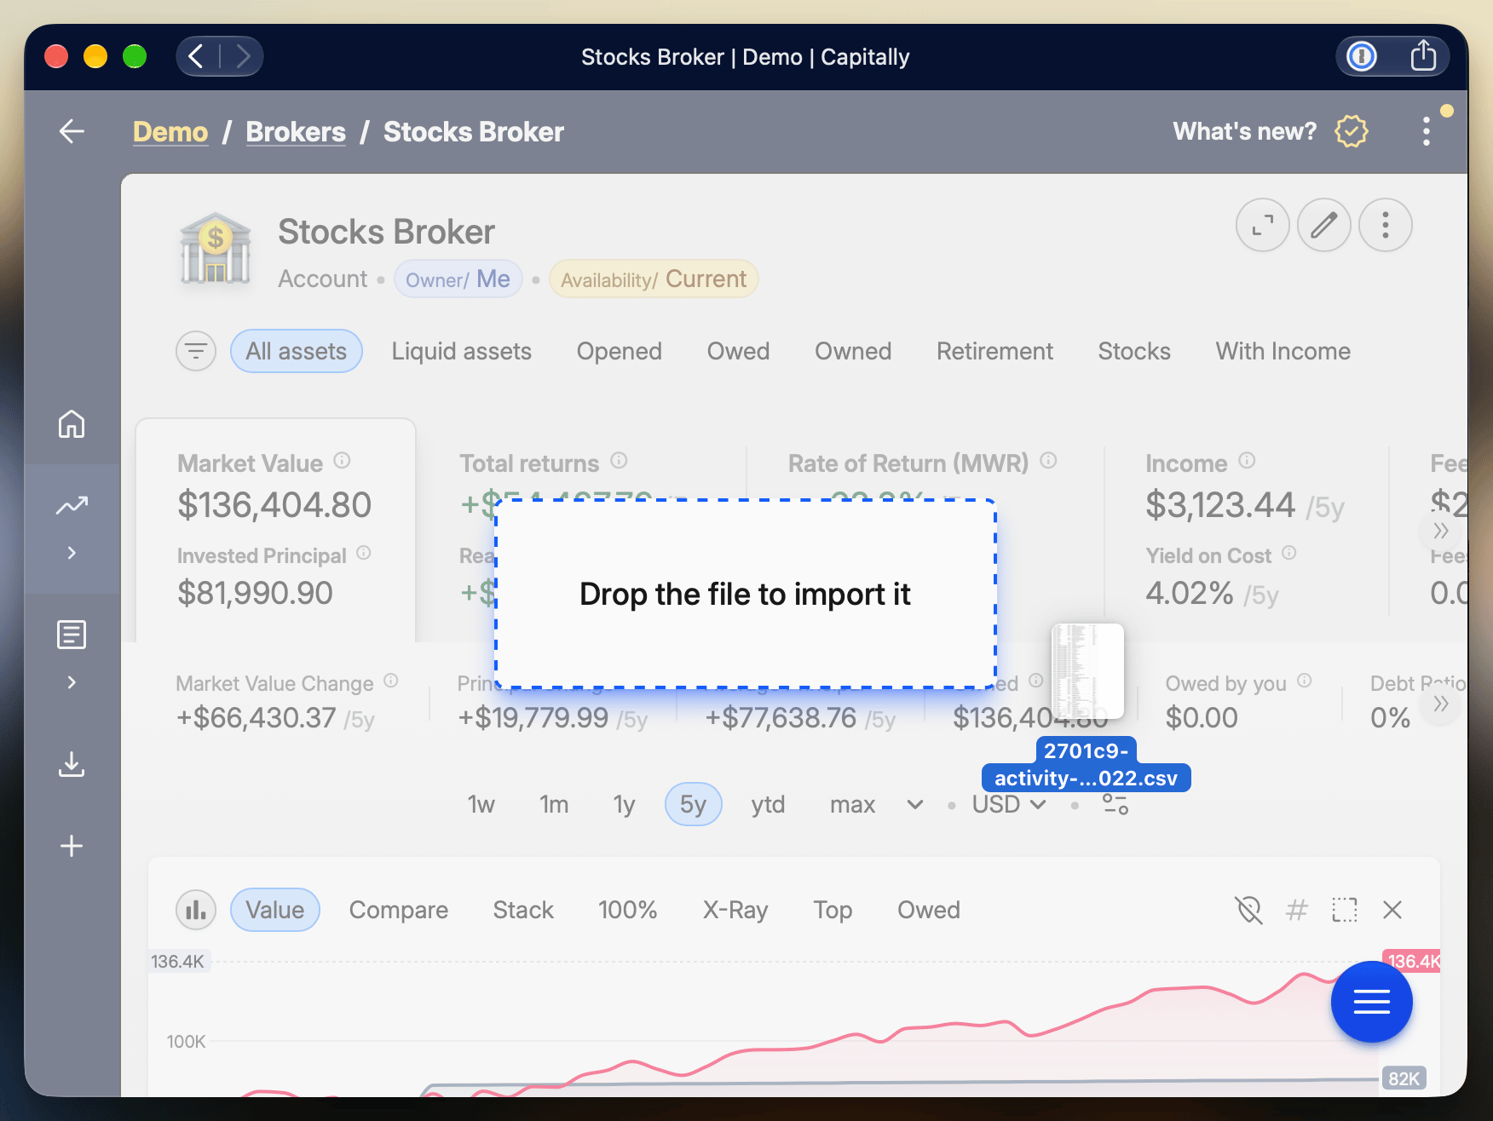Click the Total returns info icon
This screenshot has width=1493, height=1121.
pos(619,461)
